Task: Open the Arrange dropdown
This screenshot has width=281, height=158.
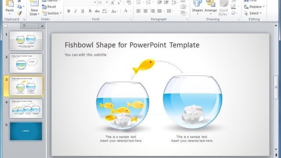Action: 211,14
